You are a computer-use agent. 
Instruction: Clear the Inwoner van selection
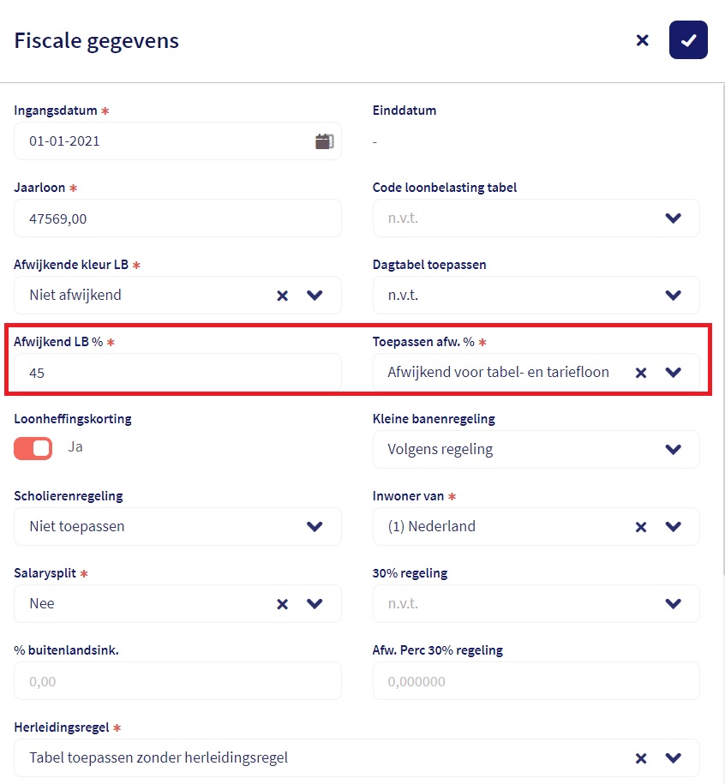click(641, 527)
